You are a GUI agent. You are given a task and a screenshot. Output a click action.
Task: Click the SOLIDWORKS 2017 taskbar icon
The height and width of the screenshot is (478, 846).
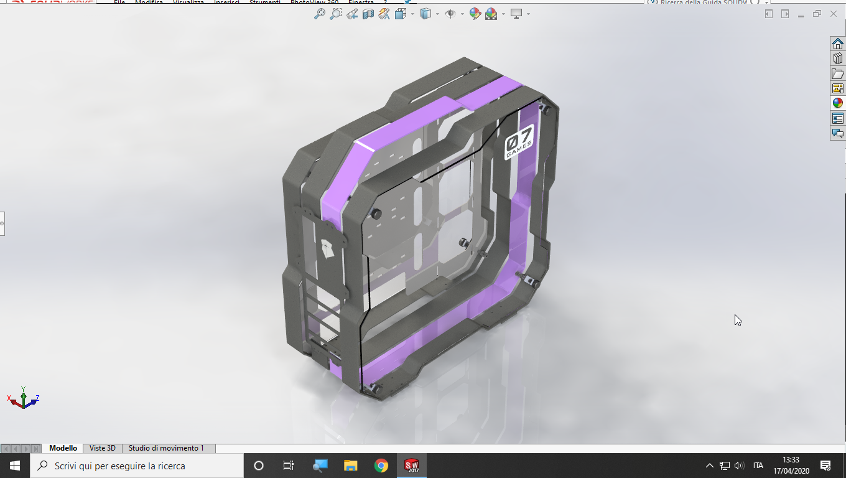(x=412, y=466)
